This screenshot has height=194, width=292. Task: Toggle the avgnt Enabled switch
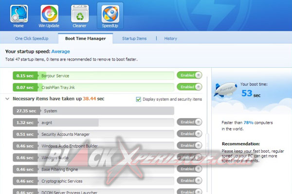[189, 122]
